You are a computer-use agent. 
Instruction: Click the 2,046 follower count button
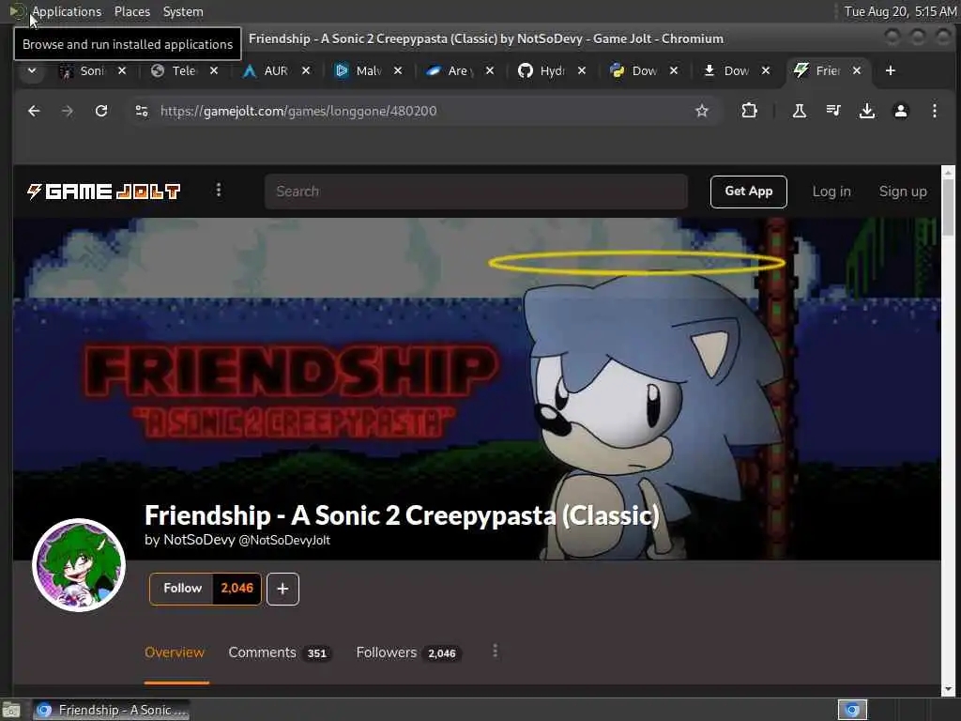(237, 589)
